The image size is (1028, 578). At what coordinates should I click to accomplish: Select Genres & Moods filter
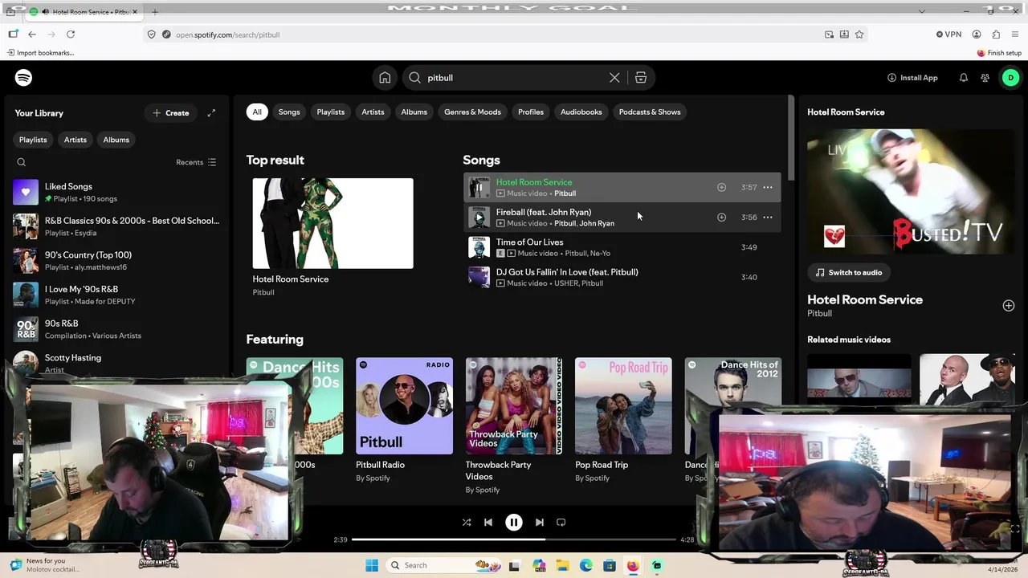[472, 112]
